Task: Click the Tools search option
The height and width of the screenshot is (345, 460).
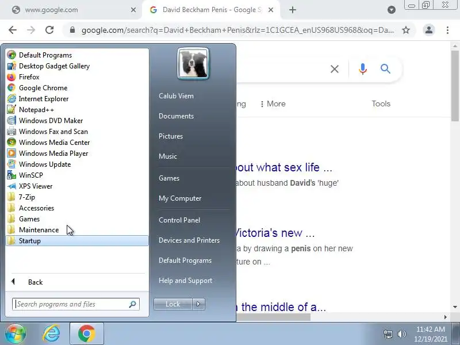Action: point(381,104)
